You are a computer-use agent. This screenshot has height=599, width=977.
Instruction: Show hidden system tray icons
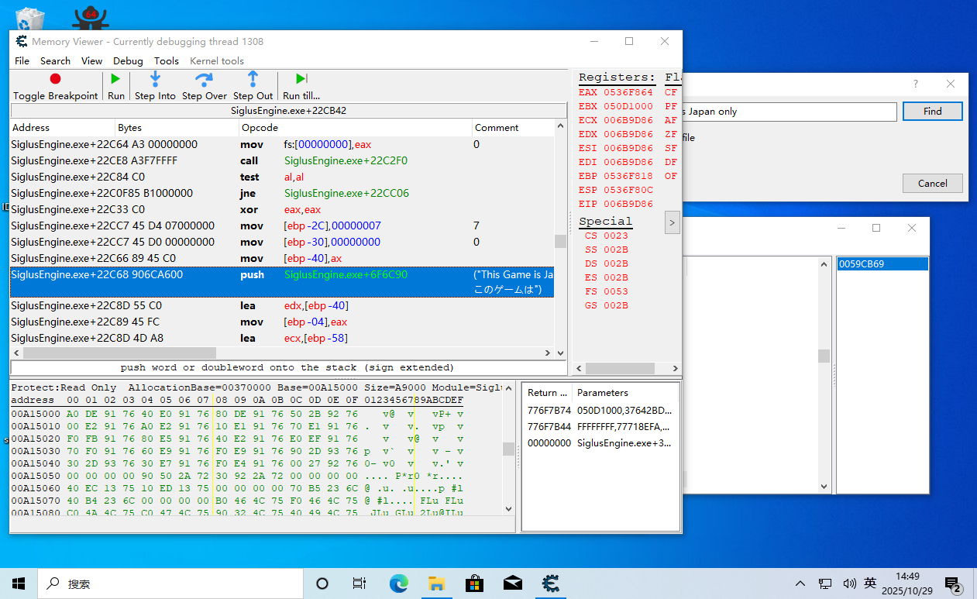tap(800, 584)
